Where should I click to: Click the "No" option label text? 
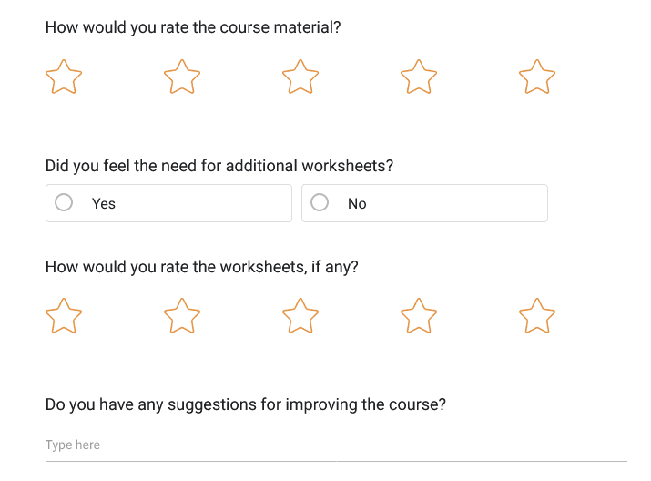click(x=357, y=204)
